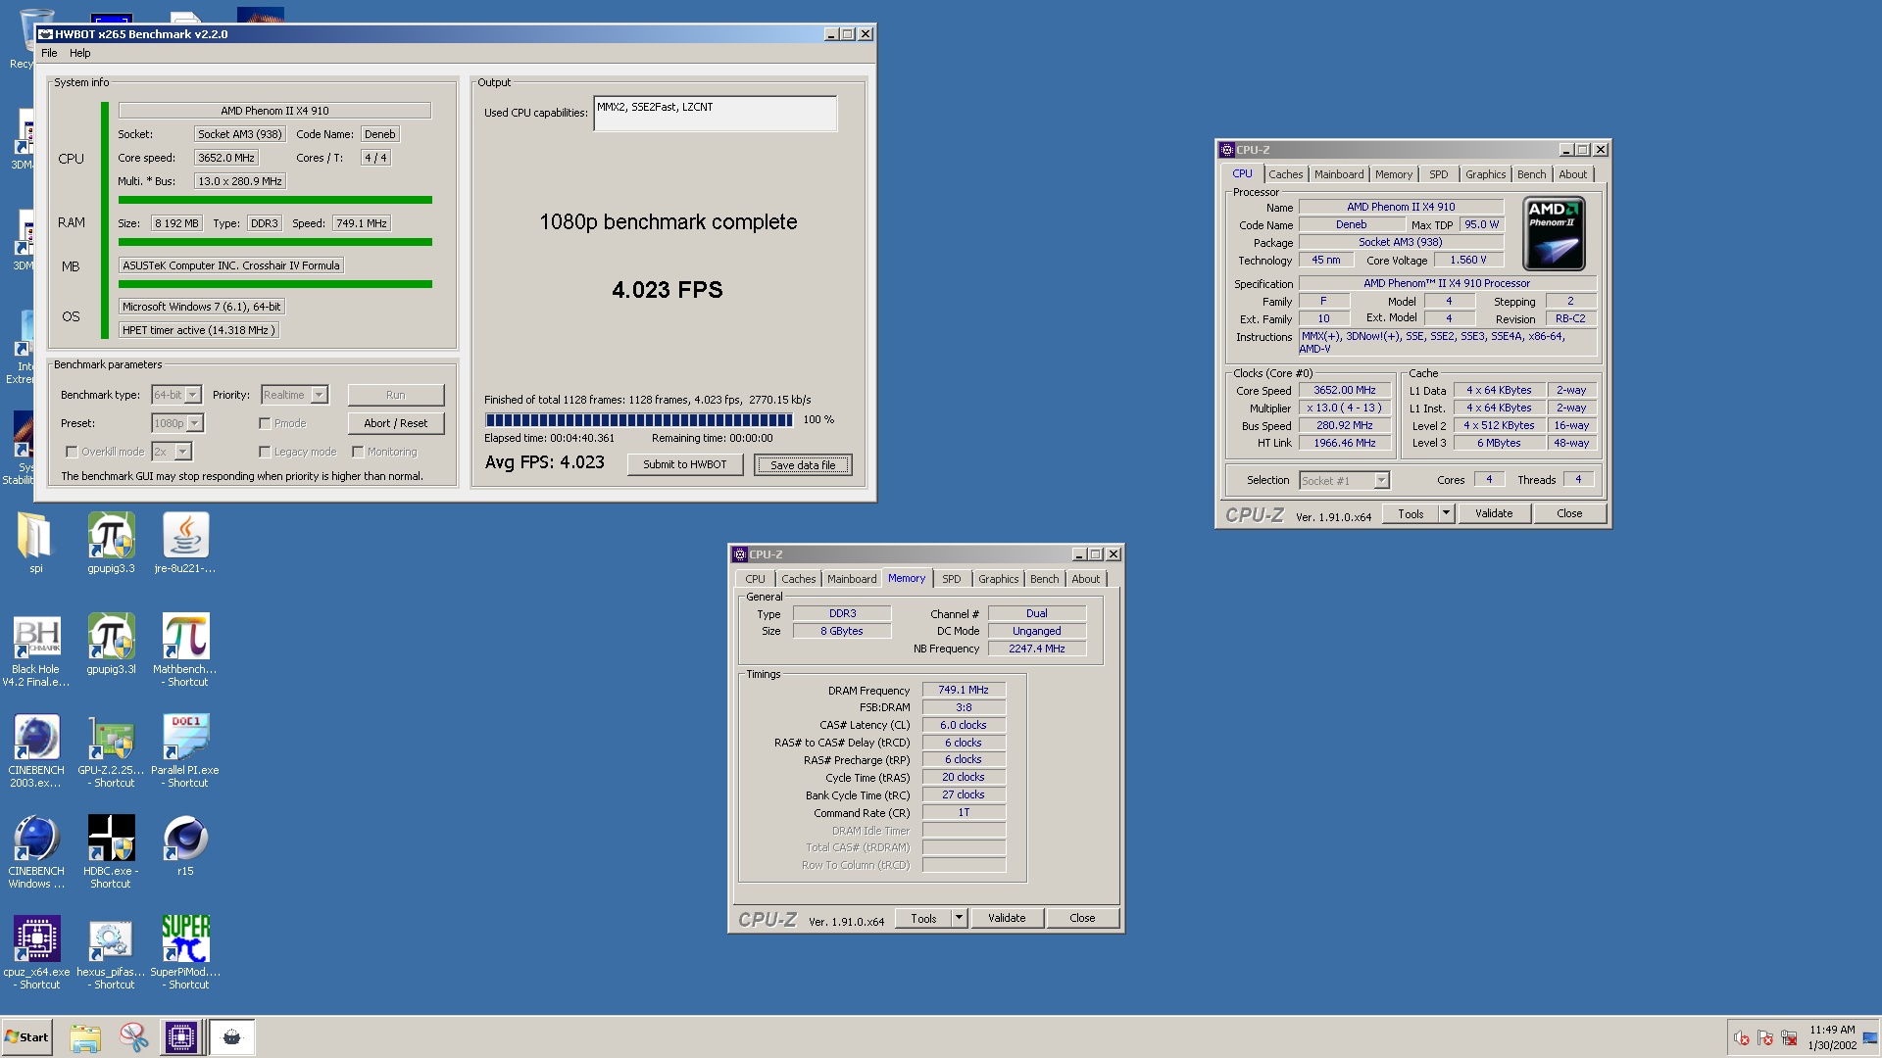The height and width of the screenshot is (1058, 1882).
Task: Click the Tools button in CPU-Z Memory window
Action: [x=923, y=918]
